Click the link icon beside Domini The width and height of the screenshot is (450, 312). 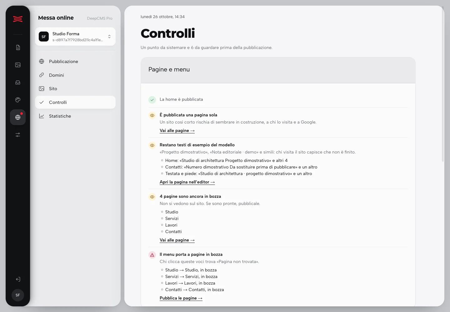(x=42, y=75)
